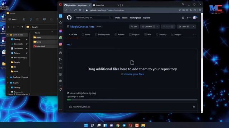Click 'choose your files' link
The width and height of the screenshot is (229, 128).
coord(134,74)
